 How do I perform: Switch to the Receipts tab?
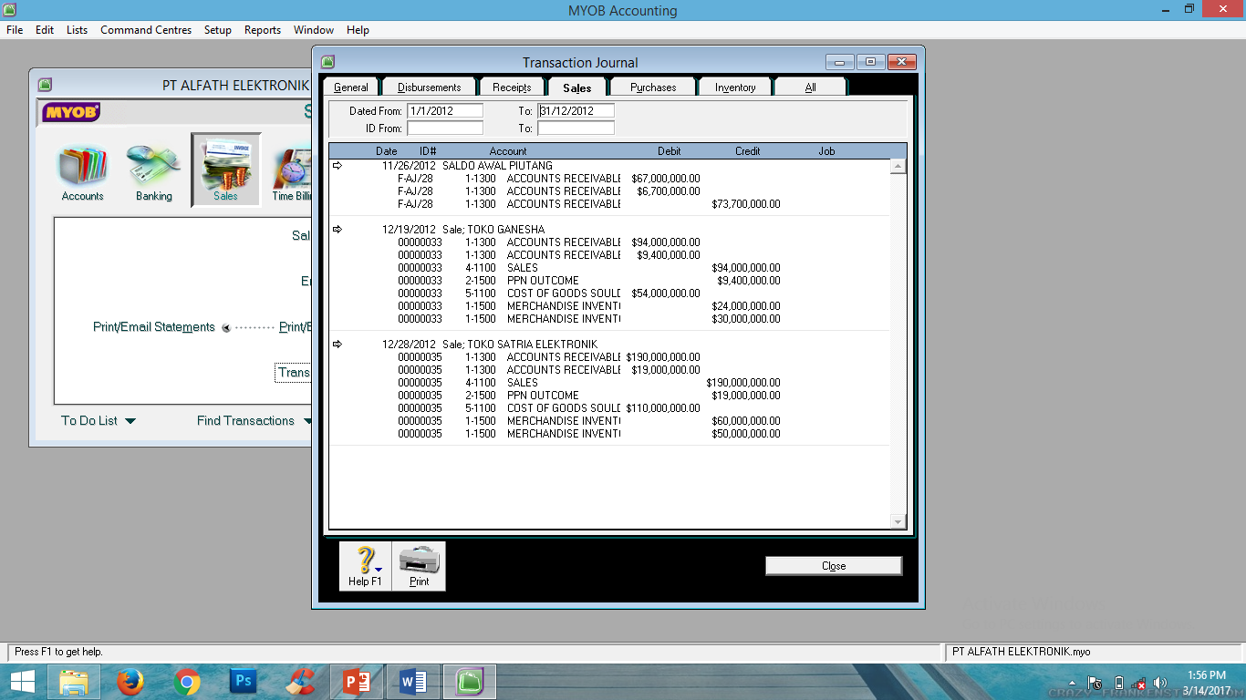tap(512, 87)
